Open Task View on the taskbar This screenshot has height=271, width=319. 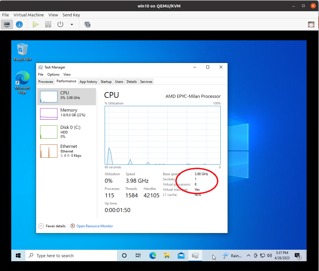[x=138, y=255]
